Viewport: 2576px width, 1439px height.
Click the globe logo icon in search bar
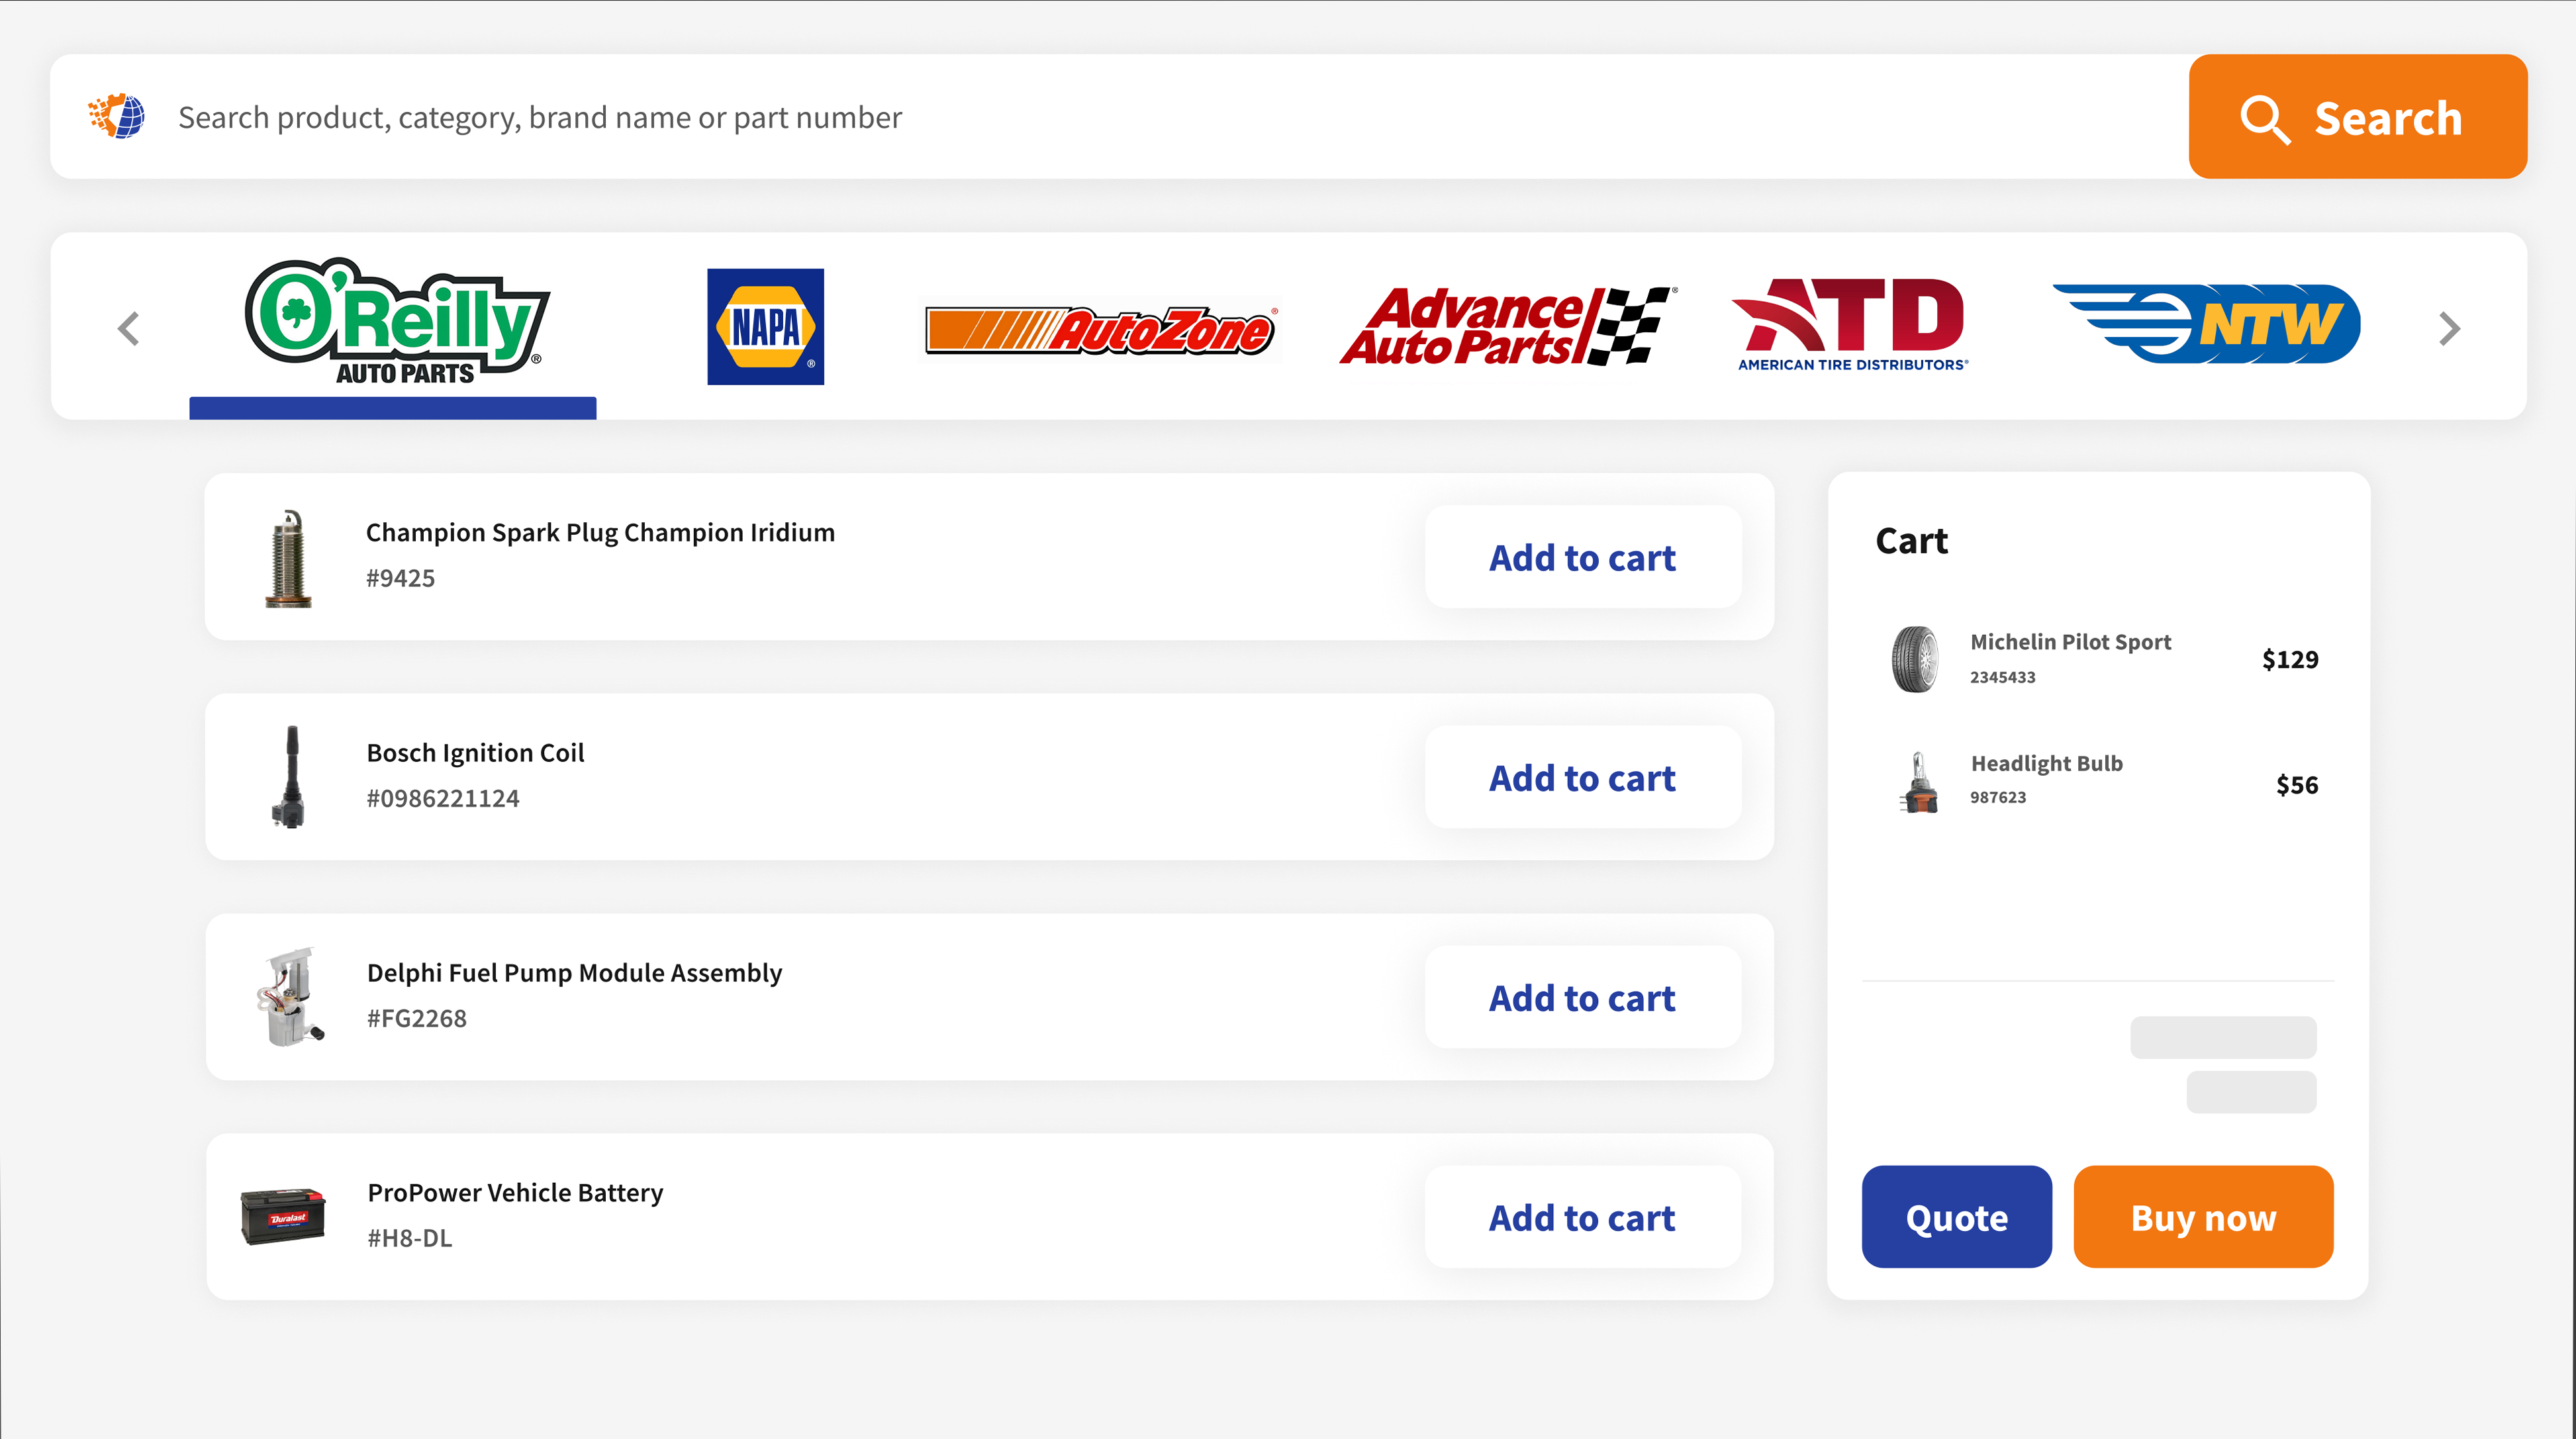coord(117,116)
